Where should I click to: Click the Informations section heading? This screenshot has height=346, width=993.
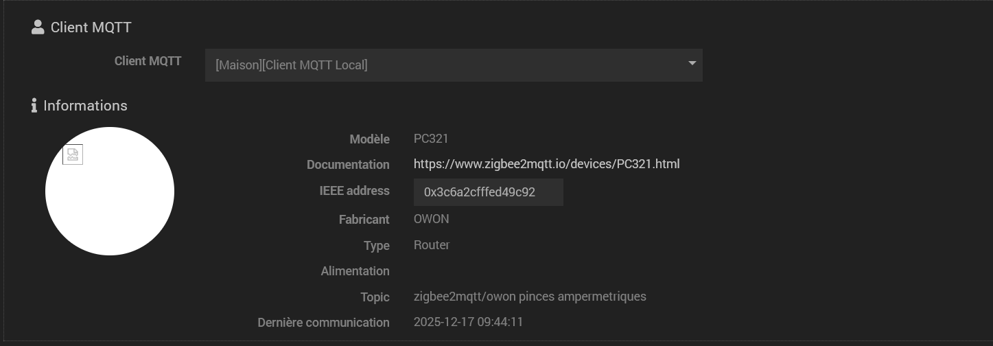[x=85, y=106]
